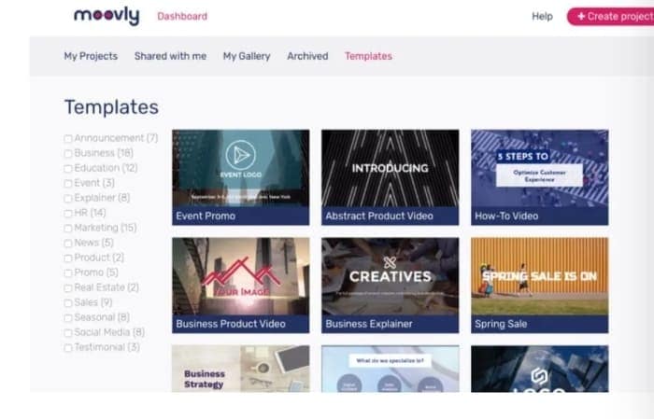Check the Education (12) category box
654x419 pixels.
[68, 168]
